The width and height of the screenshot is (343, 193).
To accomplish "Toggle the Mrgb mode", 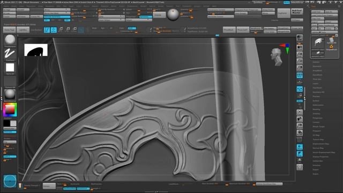I will (x=94, y=28).
